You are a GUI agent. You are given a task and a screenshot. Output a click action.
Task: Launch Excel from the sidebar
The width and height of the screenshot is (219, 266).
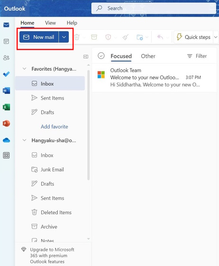(x=6, y=107)
